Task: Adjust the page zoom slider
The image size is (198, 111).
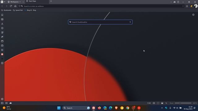Action: [x=183, y=103]
